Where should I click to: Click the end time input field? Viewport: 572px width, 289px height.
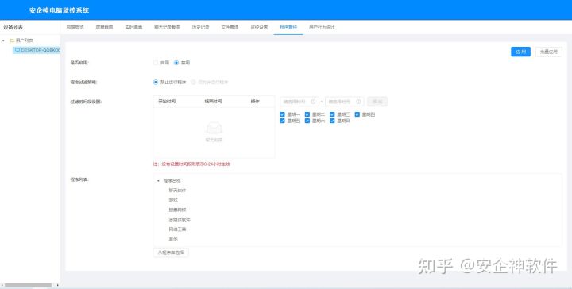345,102
